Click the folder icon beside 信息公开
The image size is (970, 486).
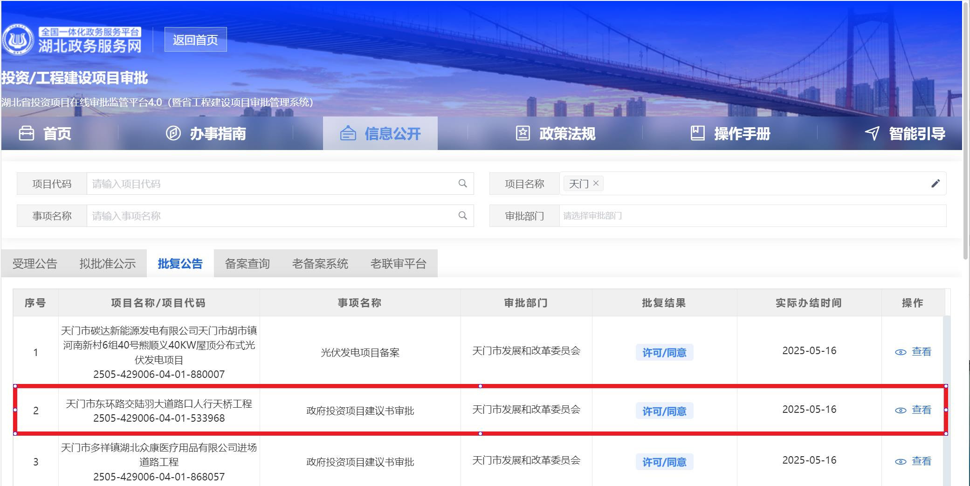(x=348, y=133)
